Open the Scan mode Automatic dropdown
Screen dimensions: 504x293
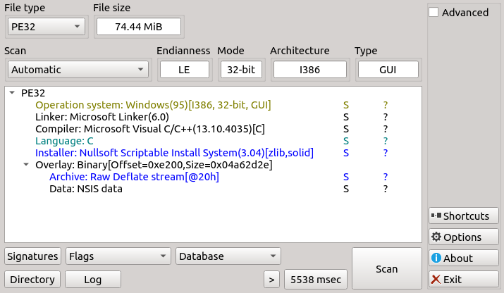point(78,70)
